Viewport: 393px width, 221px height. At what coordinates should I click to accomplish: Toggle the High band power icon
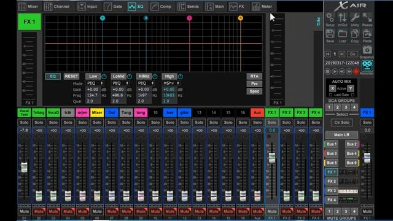(x=180, y=76)
